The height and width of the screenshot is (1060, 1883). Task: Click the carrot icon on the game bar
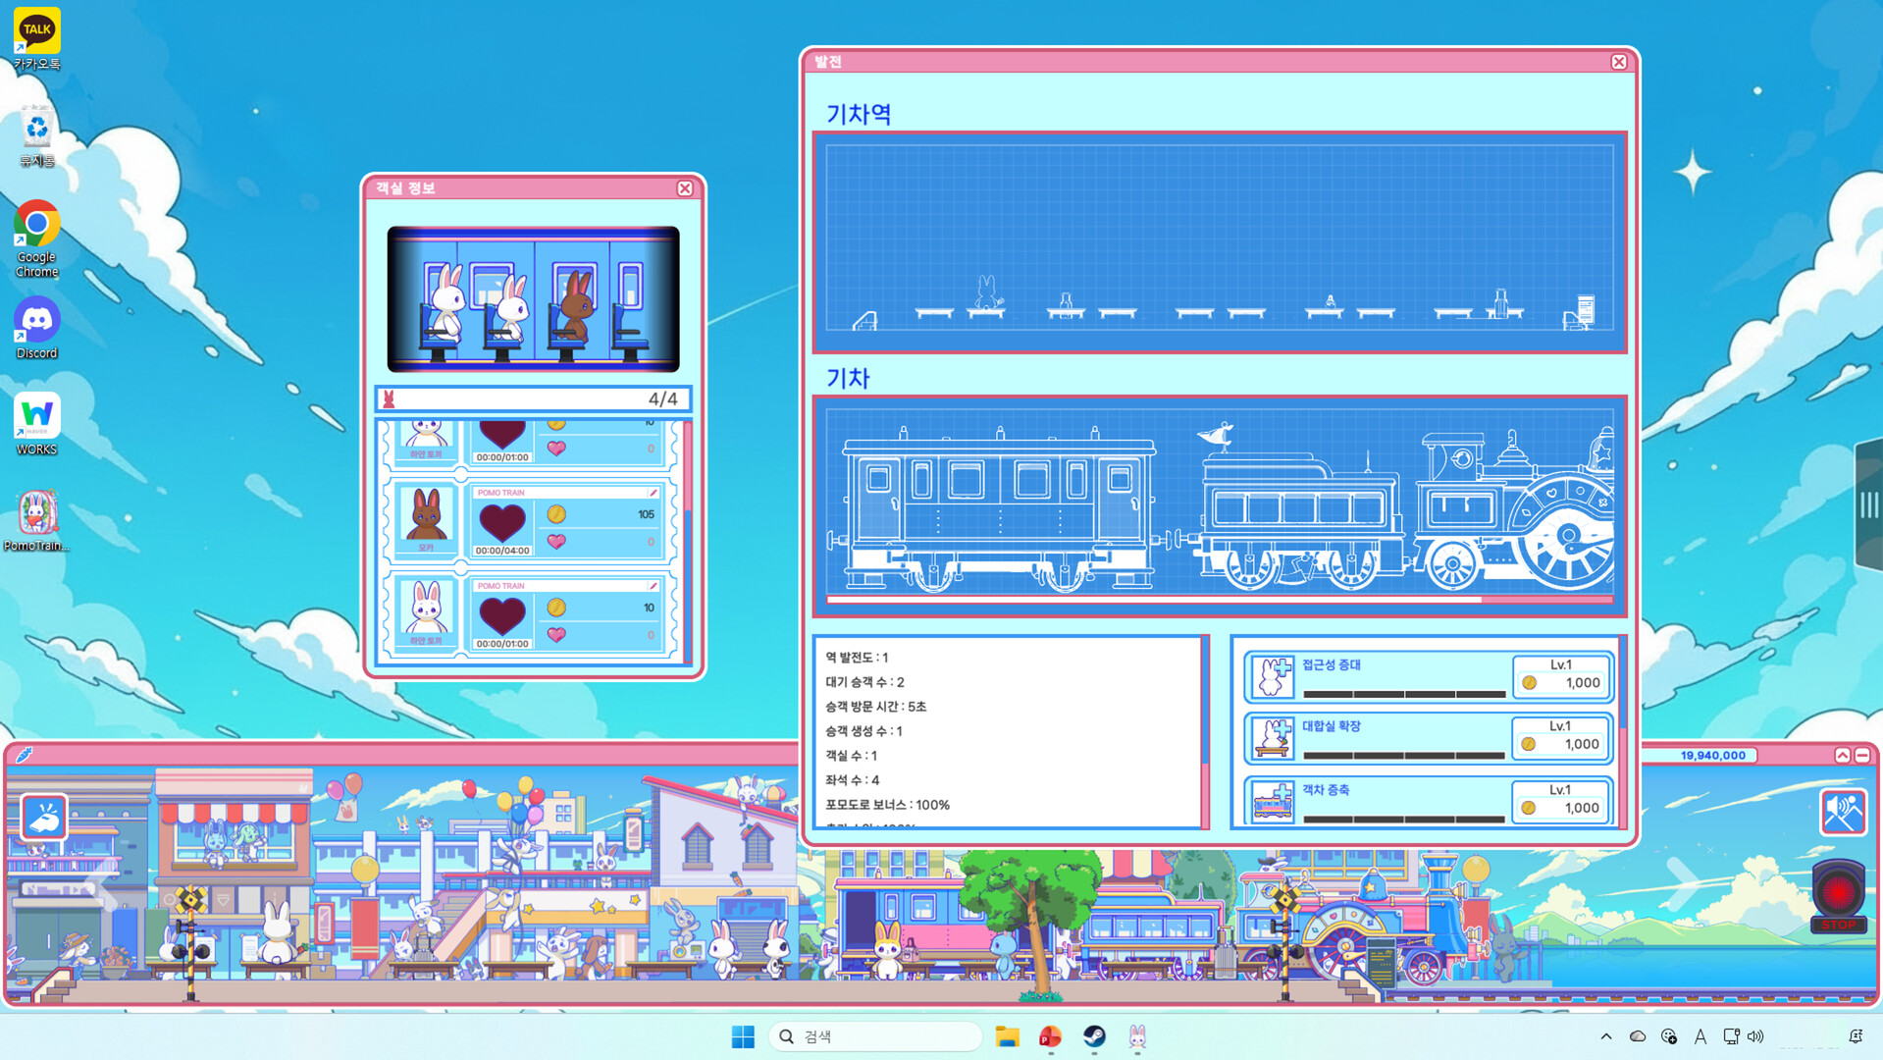(x=25, y=755)
